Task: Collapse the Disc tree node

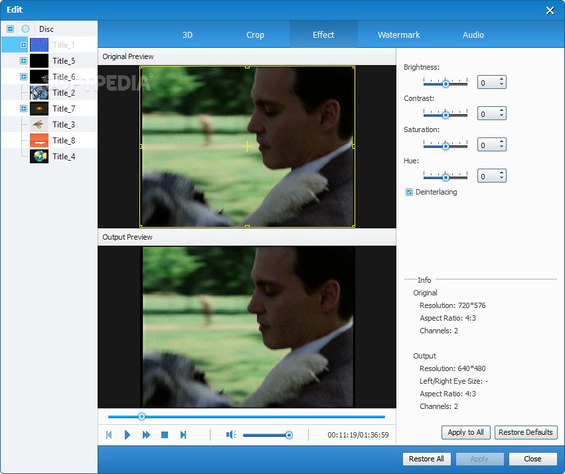Action: [x=11, y=29]
